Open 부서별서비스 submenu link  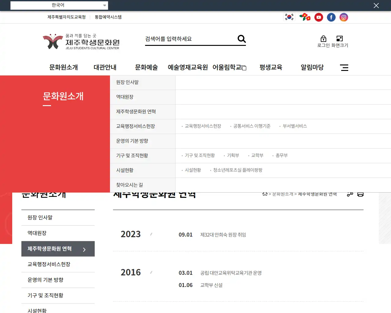[x=295, y=126]
